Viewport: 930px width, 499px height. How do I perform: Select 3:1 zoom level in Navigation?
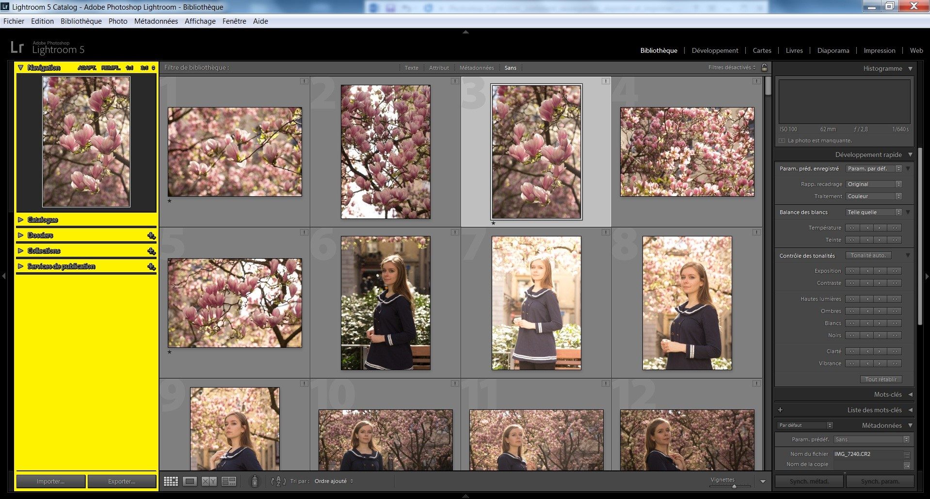(144, 68)
